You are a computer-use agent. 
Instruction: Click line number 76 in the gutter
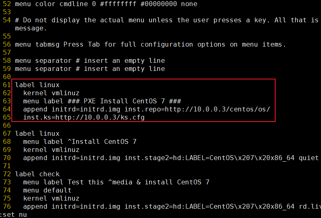coord(7,207)
